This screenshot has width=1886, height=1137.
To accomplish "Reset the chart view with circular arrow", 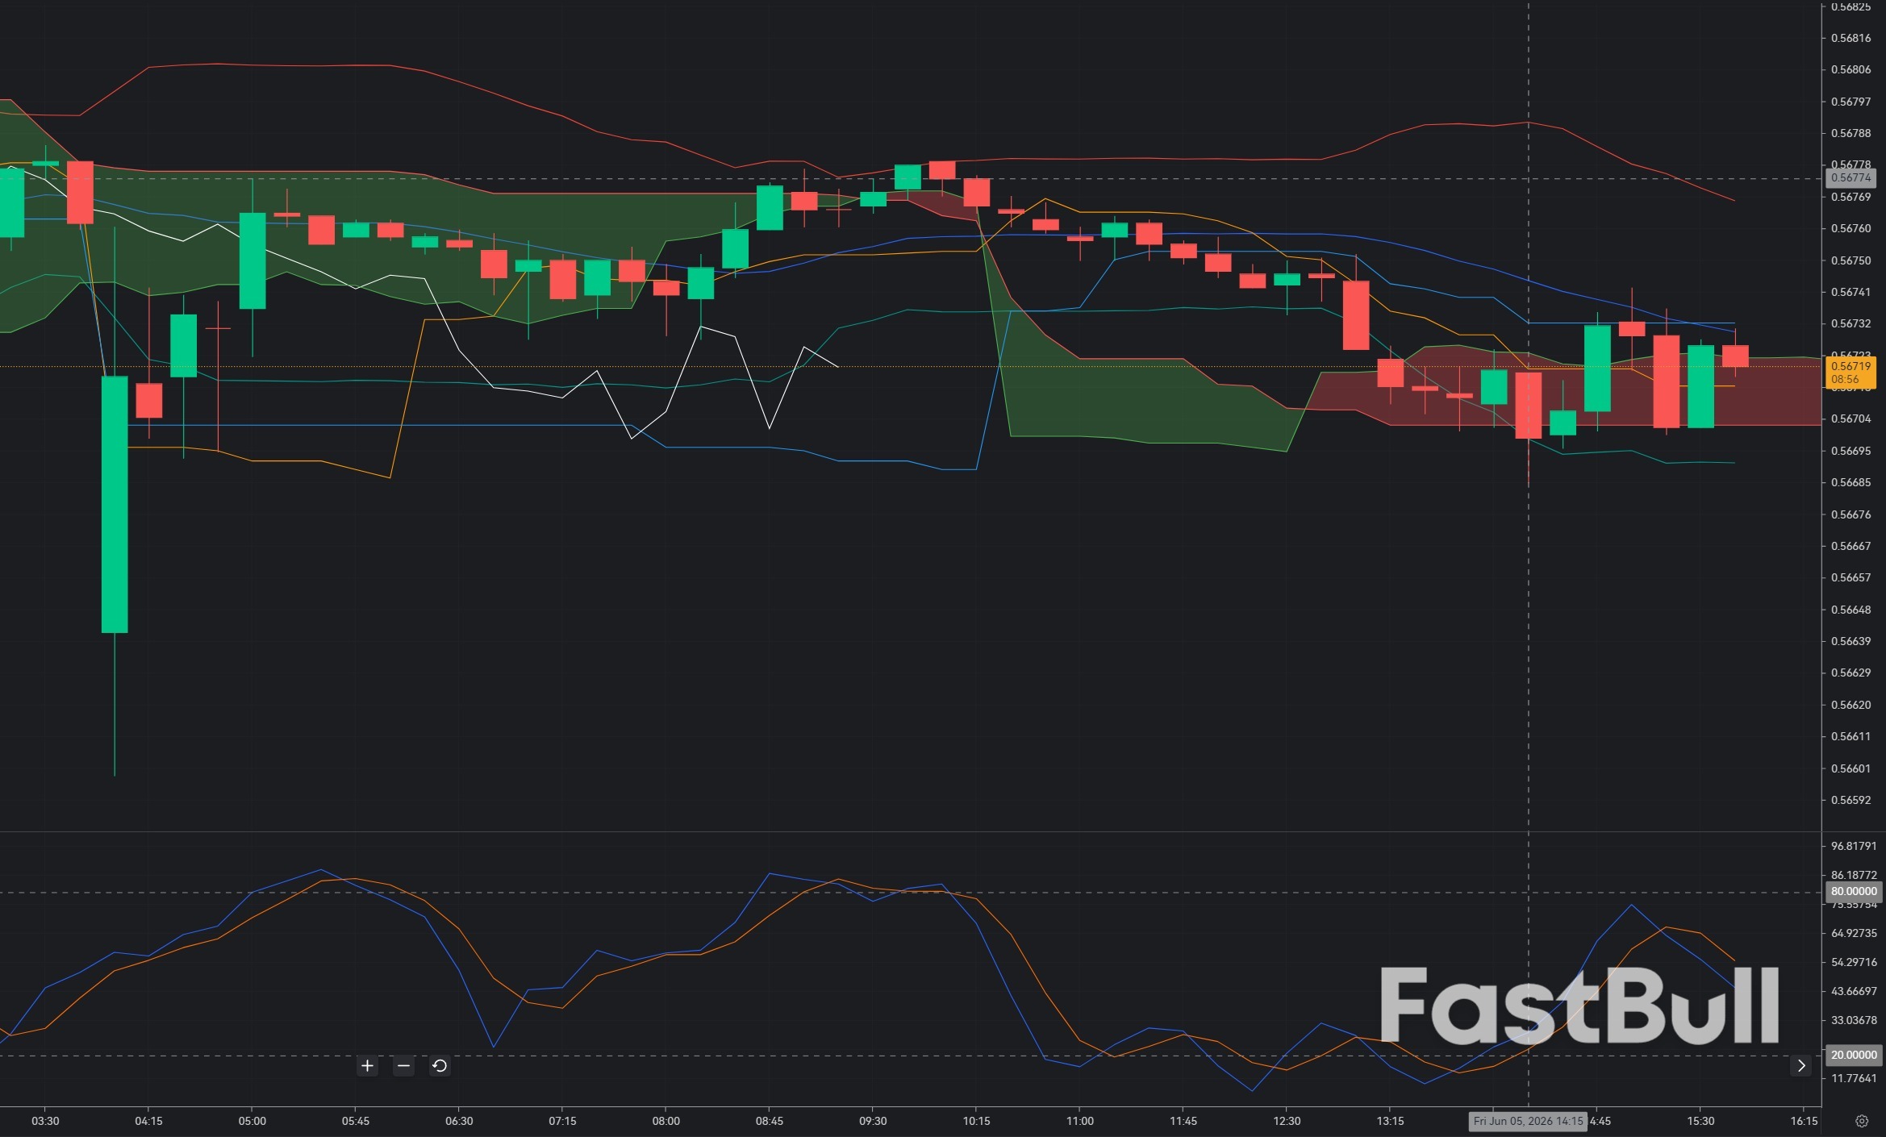I will point(440,1066).
